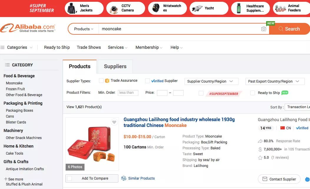Screen dimensions: 310x189
Task: Open the Ready to Ship menu item
Action: click(x=57, y=47)
